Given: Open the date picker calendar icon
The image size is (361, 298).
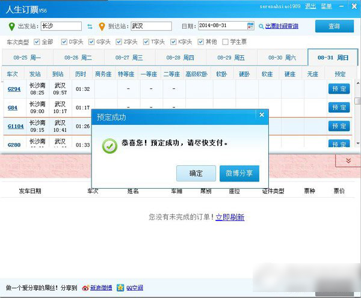Looking at the screenshot, I should (x=250, y=26).
